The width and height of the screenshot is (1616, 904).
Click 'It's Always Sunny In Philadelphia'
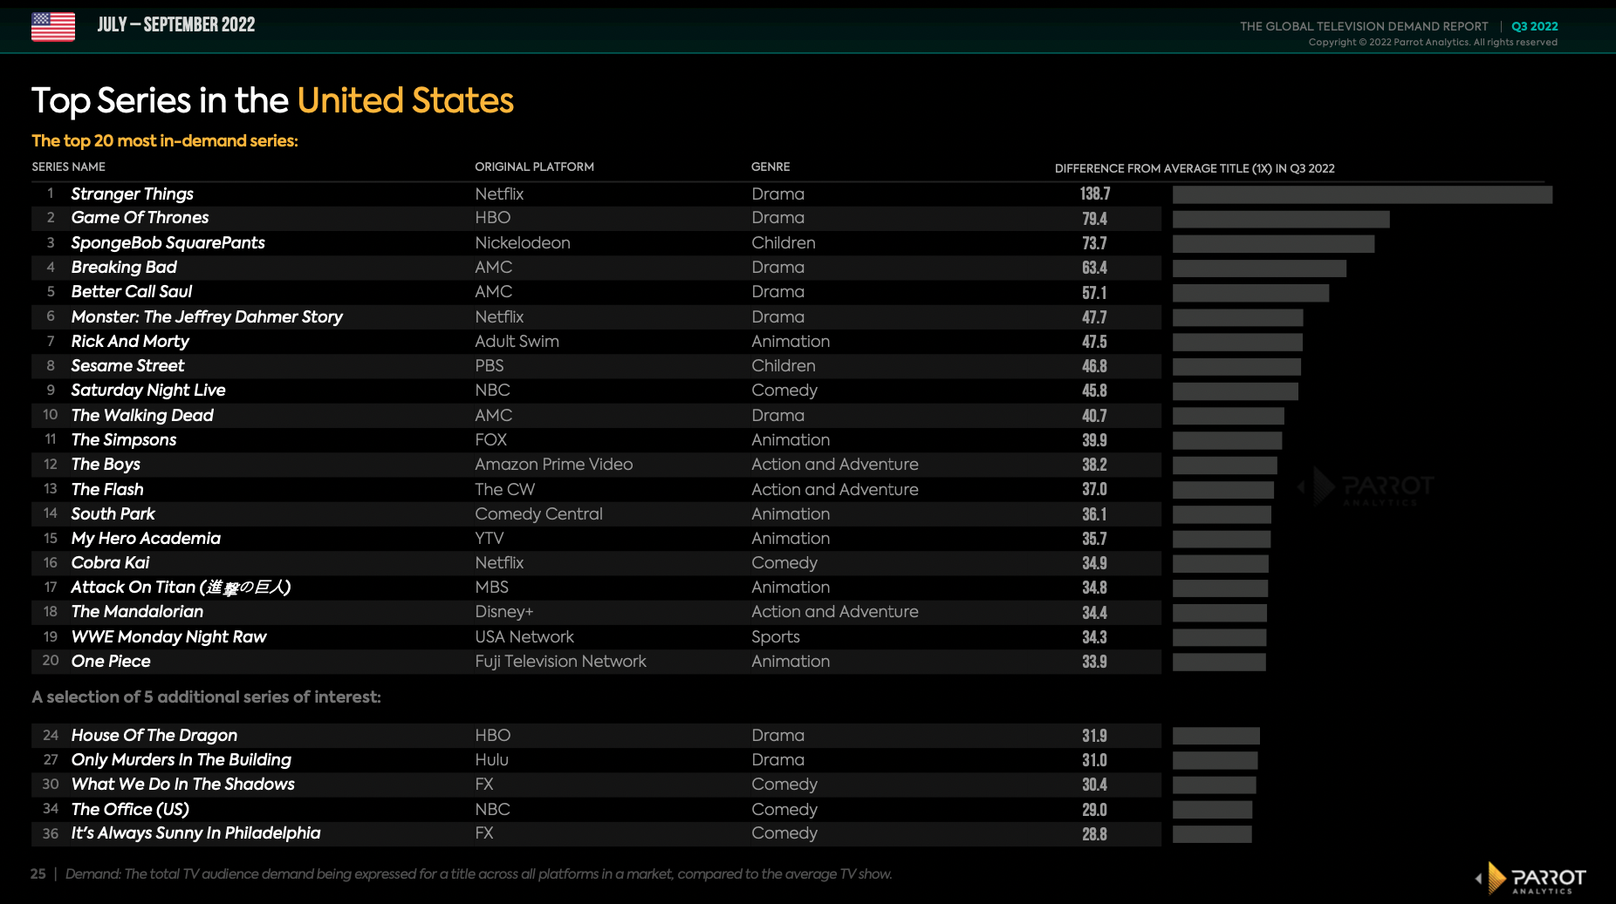click(195, 833)
